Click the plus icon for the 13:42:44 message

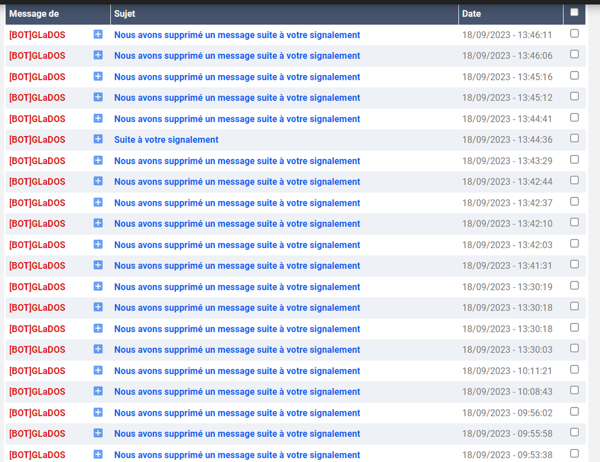click(x=98, y=181)
